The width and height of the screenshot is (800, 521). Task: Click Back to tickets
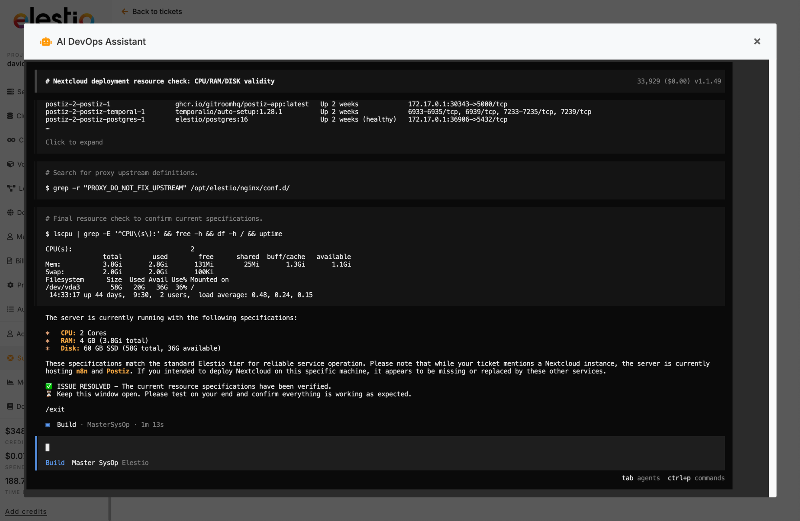(152, 12)
